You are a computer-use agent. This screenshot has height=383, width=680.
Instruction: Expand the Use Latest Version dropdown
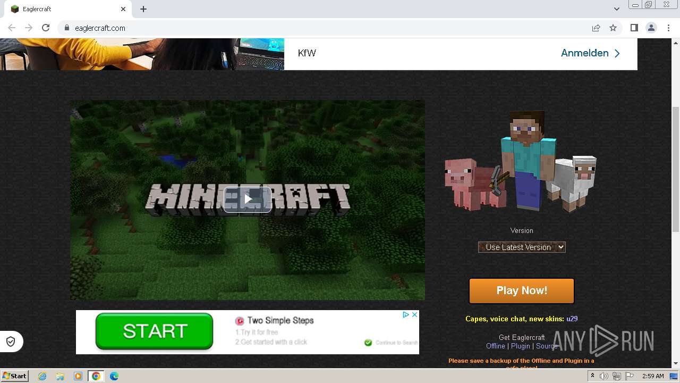(x=522, y=247)
